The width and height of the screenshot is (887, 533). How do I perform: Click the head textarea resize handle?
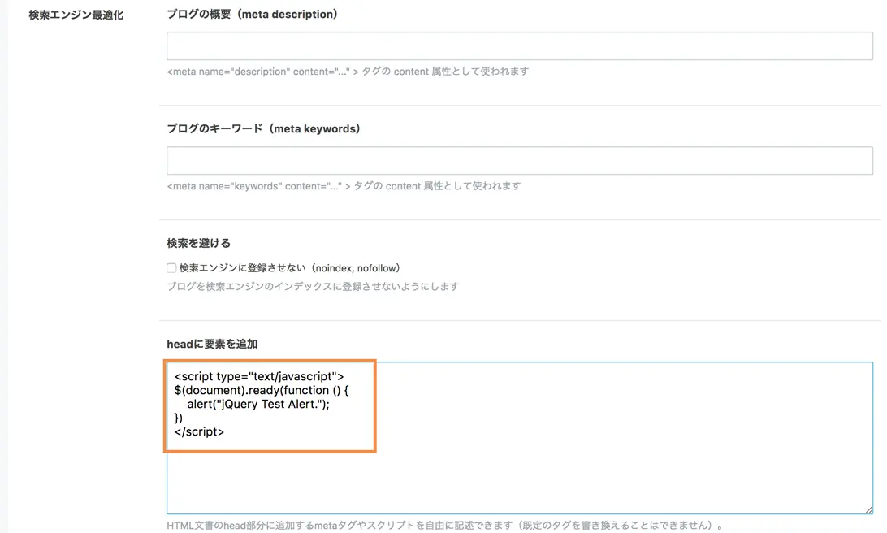tap(868, 509)
